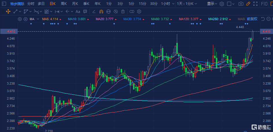The image size is (273, 132).
Task: Select the move/crosshair cursor tool
Action: pyautogui.click(x=8, y=12)
